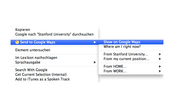This screenshot has width=174, height=109.
Task: Open From Stanford University... option
Action: 131,54
